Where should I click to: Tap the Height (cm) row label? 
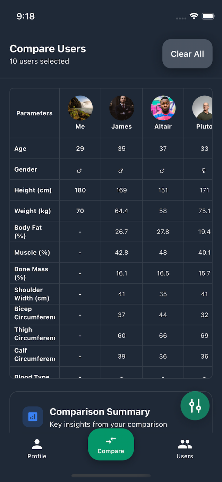pyautogui.click(x=33, y=190)
